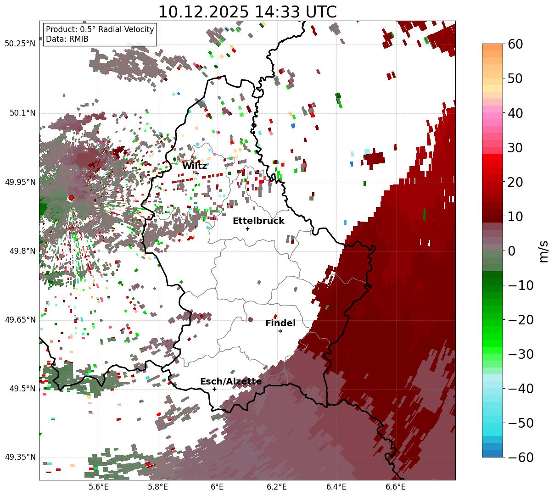Click the 5.6°E longitude tick label
Viewport: 554px width, 496px height.
98,487
